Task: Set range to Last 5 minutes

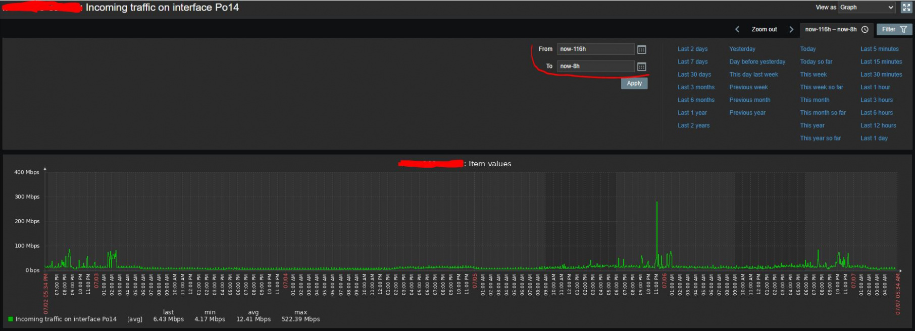Action: click(880, 49)
